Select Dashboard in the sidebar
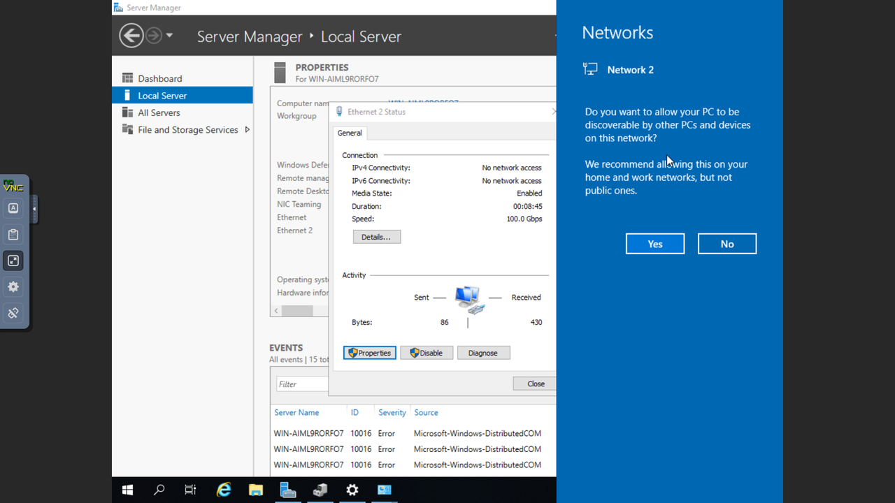This screenshot has height=503, width=895. pyautogui.click(x=159, y=78)
